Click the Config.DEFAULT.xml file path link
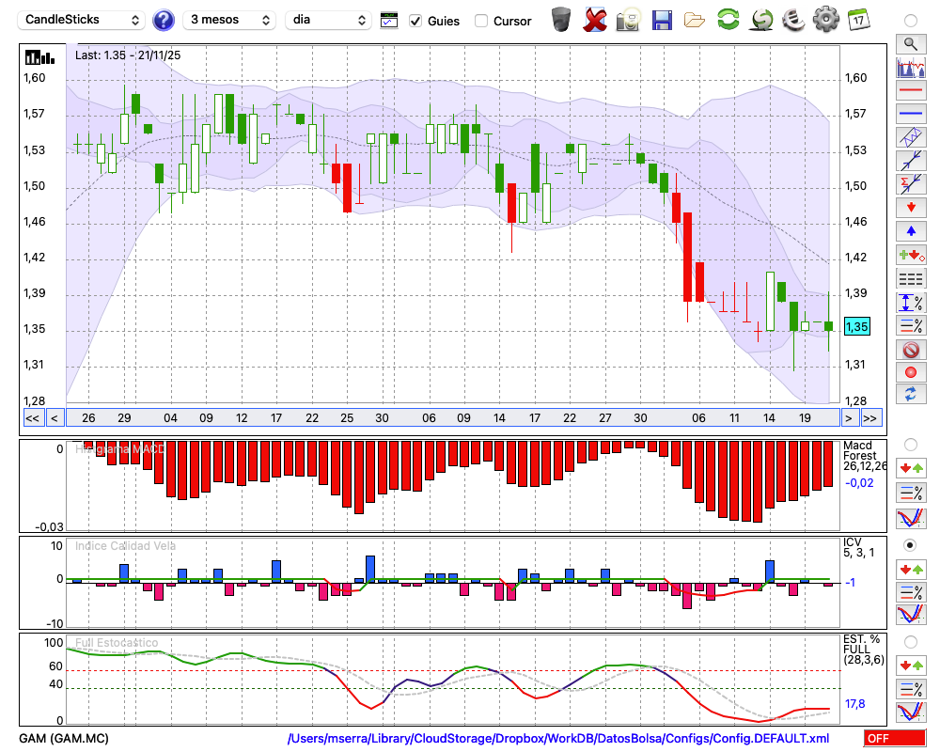The width and height of the screenshot is (940, 752). [558, 739]
